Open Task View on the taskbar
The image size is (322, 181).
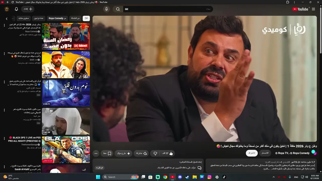pyautogui.click(x=143, y=177)
